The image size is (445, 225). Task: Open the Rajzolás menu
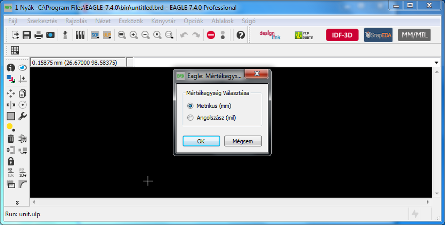(76, 21)
